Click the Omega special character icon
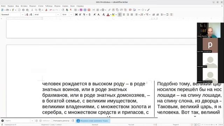This screenshot has width=224, height=126. tap(103, 10)
